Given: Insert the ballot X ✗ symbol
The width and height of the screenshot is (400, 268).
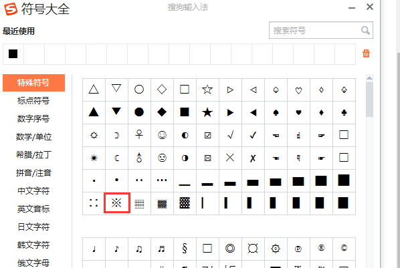Looking at the screenshot, I should (253, 158).
